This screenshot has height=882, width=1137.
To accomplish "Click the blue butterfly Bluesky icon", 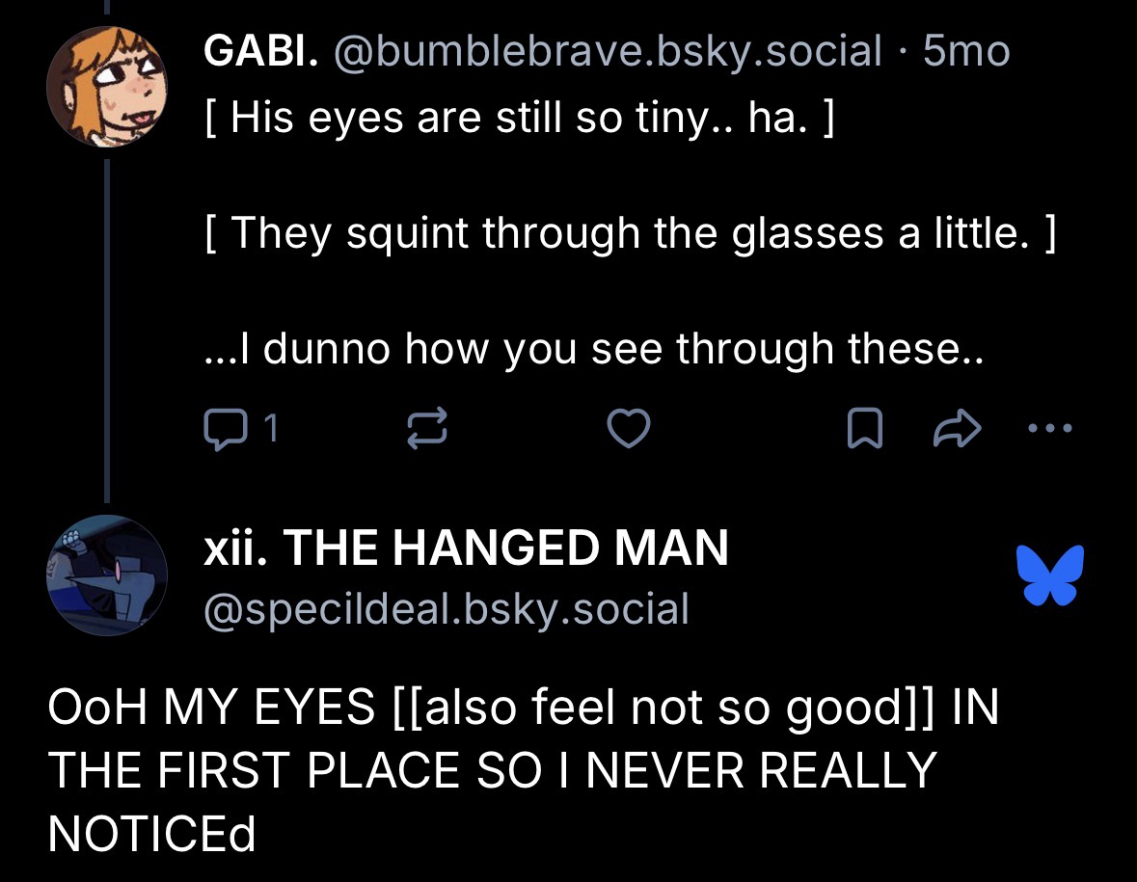I will 1050,575.
